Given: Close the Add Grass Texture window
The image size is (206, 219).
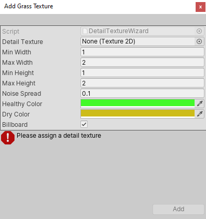Looking at the screenshot, I should 200,7.
